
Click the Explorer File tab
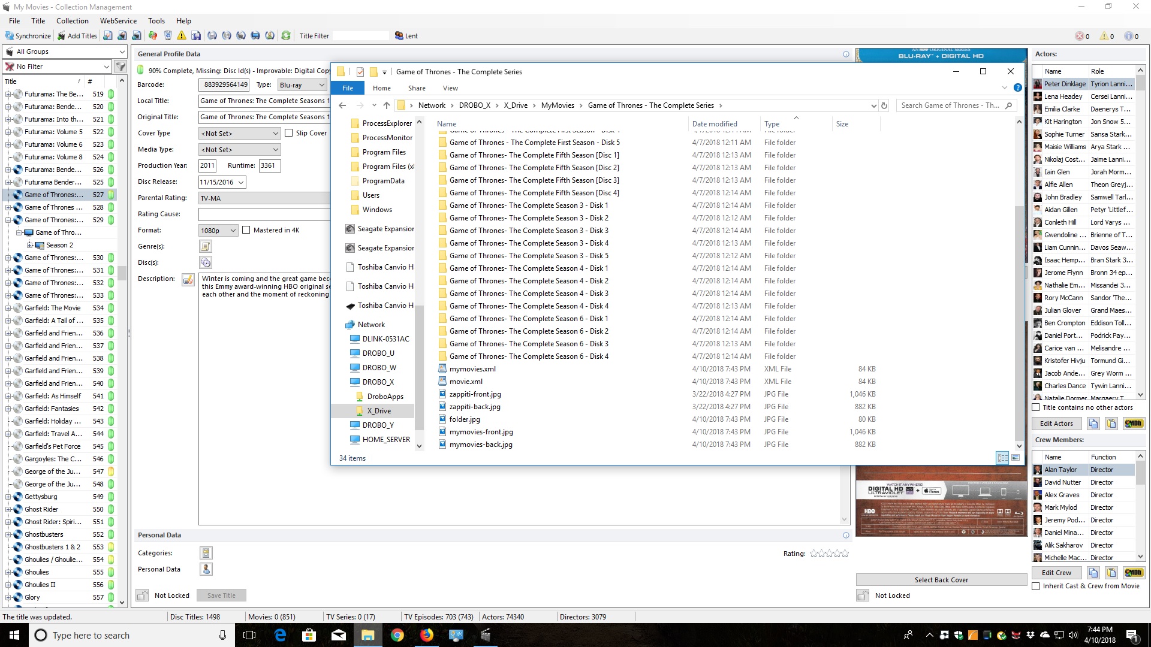pos(348,88)
